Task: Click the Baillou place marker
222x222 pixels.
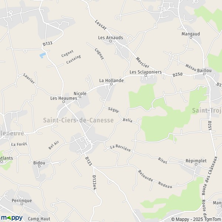Action: tap(204, 74)
